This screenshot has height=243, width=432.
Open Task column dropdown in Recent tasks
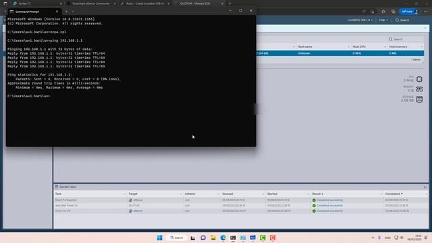124,194
